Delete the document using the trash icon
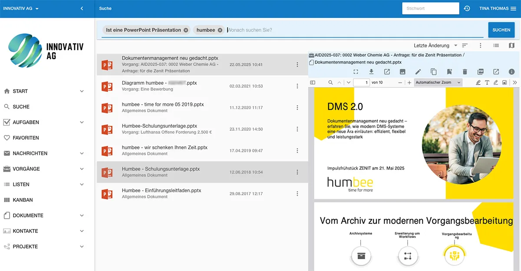The image size is (521, 271). [465, 71]
